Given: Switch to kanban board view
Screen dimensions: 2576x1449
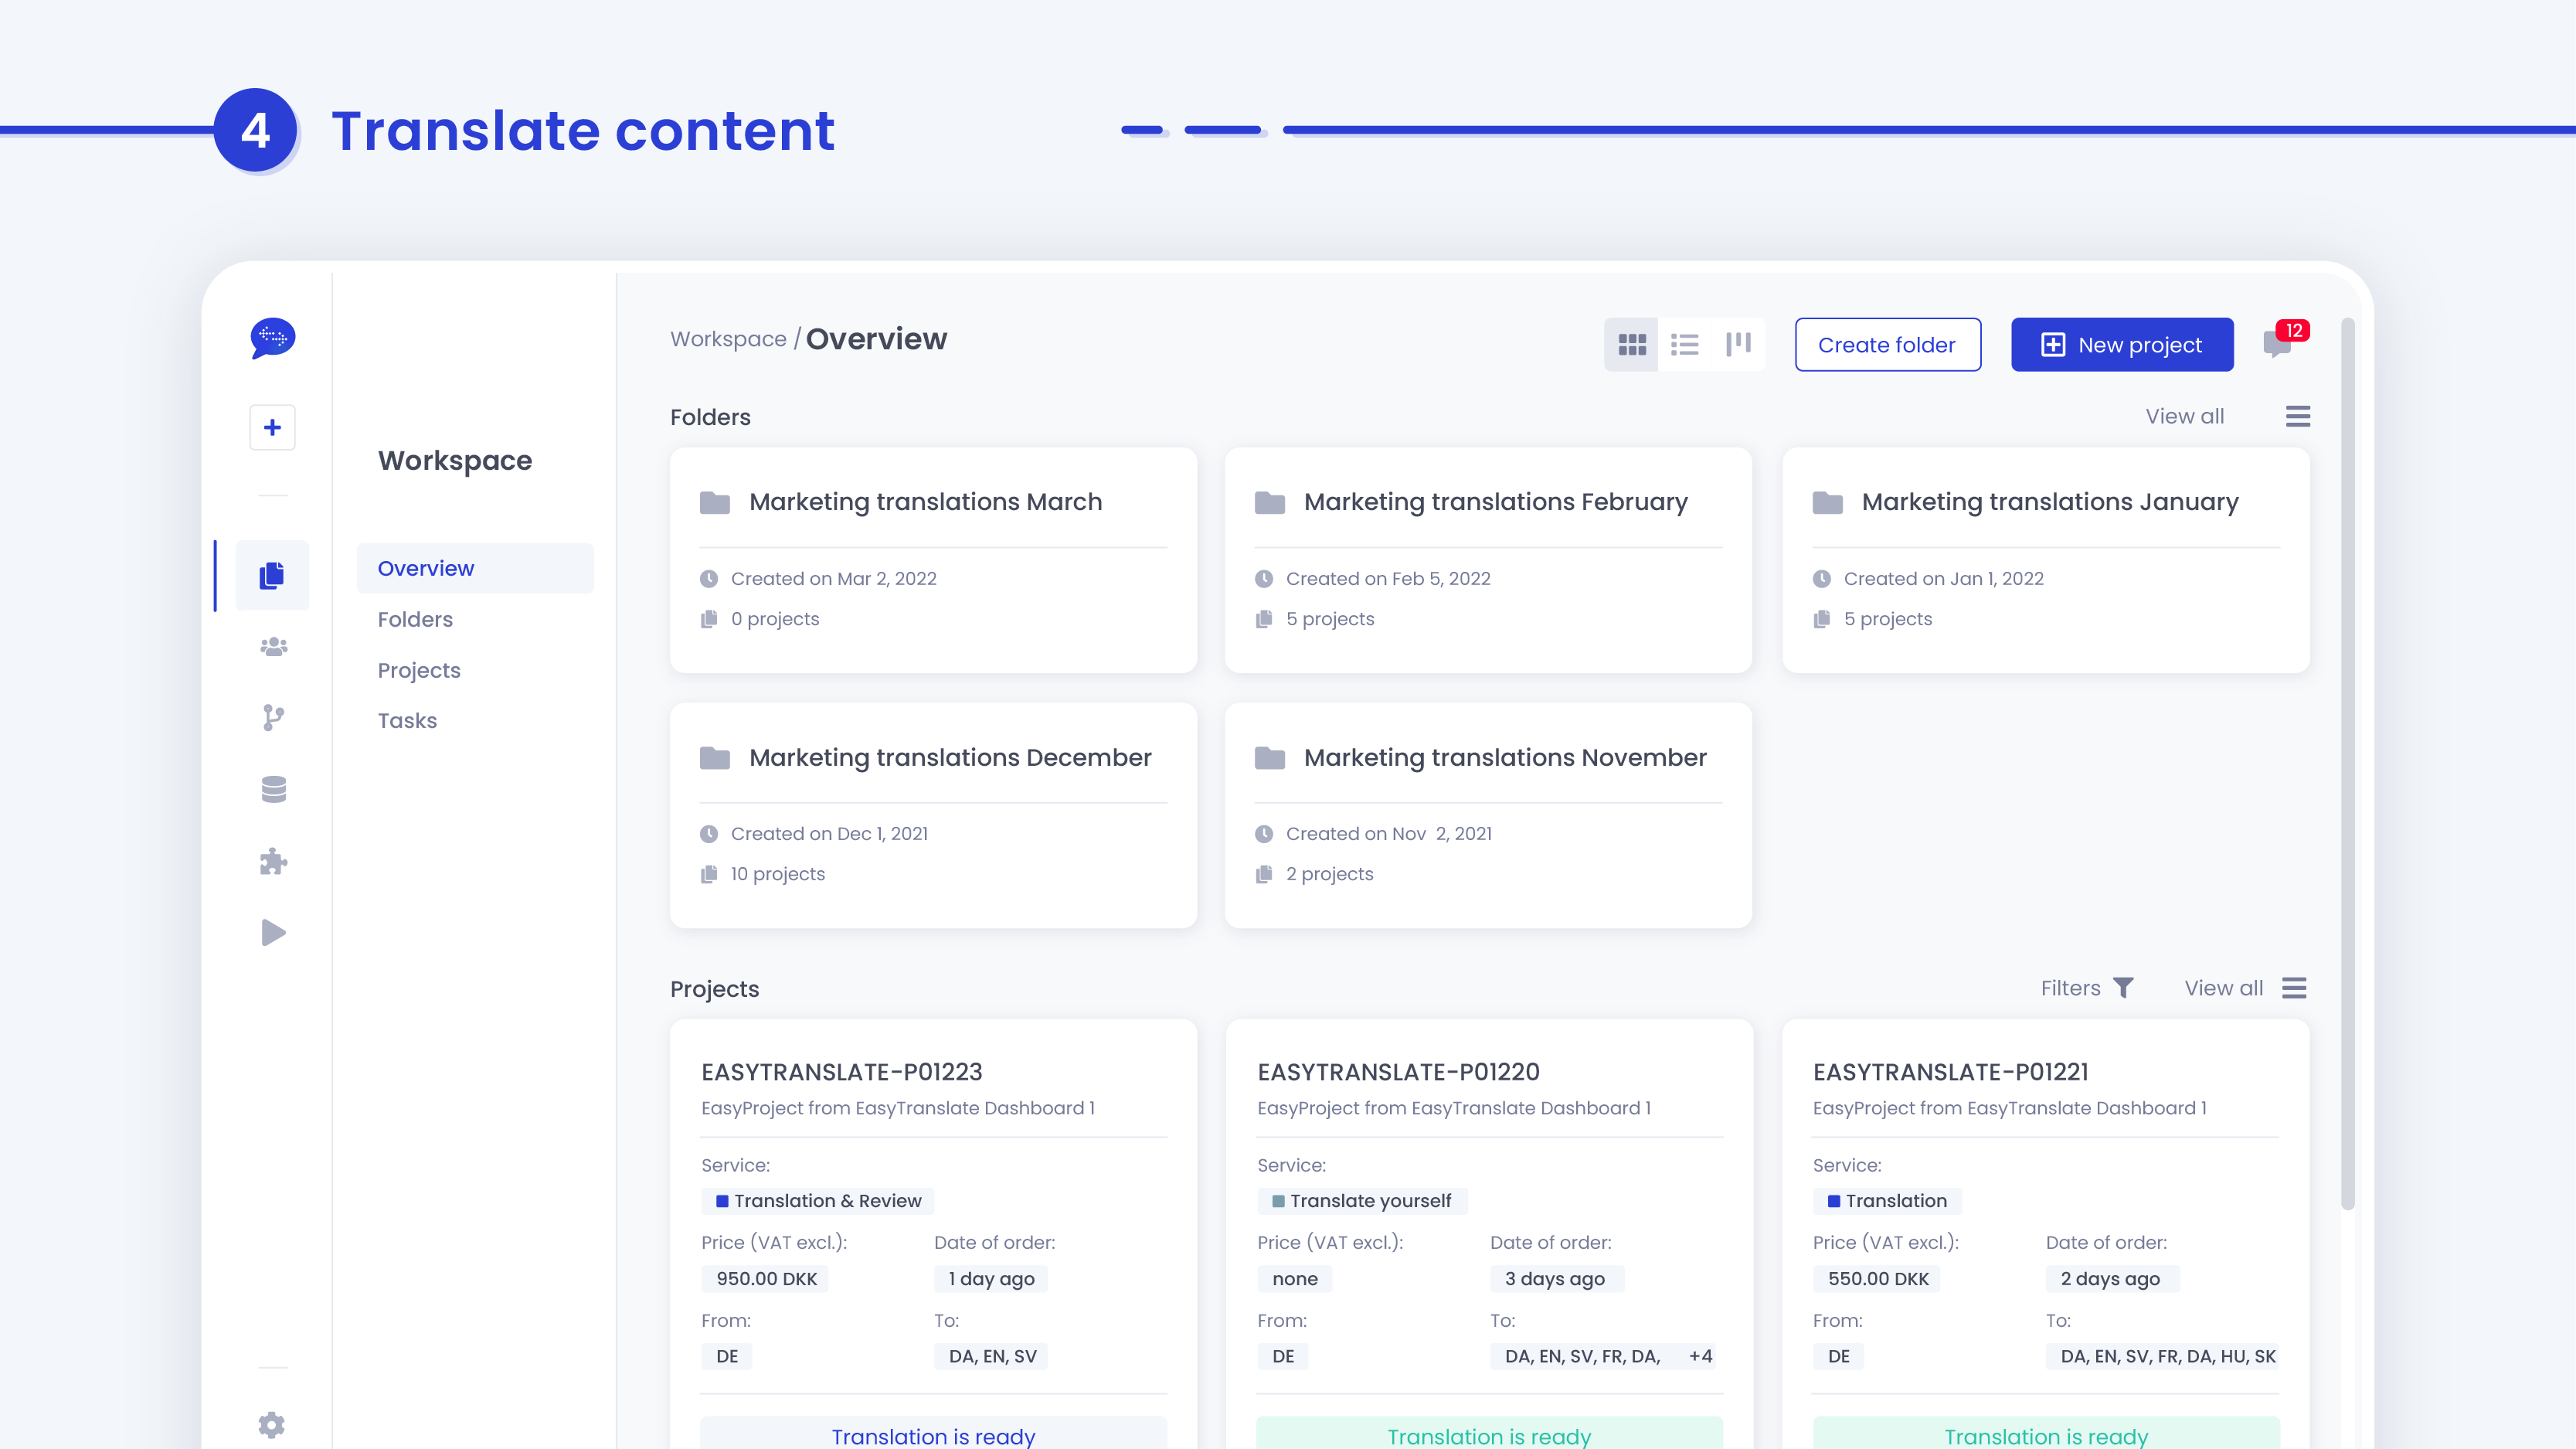Looking at the screenshot, I should coord(1739,344).
